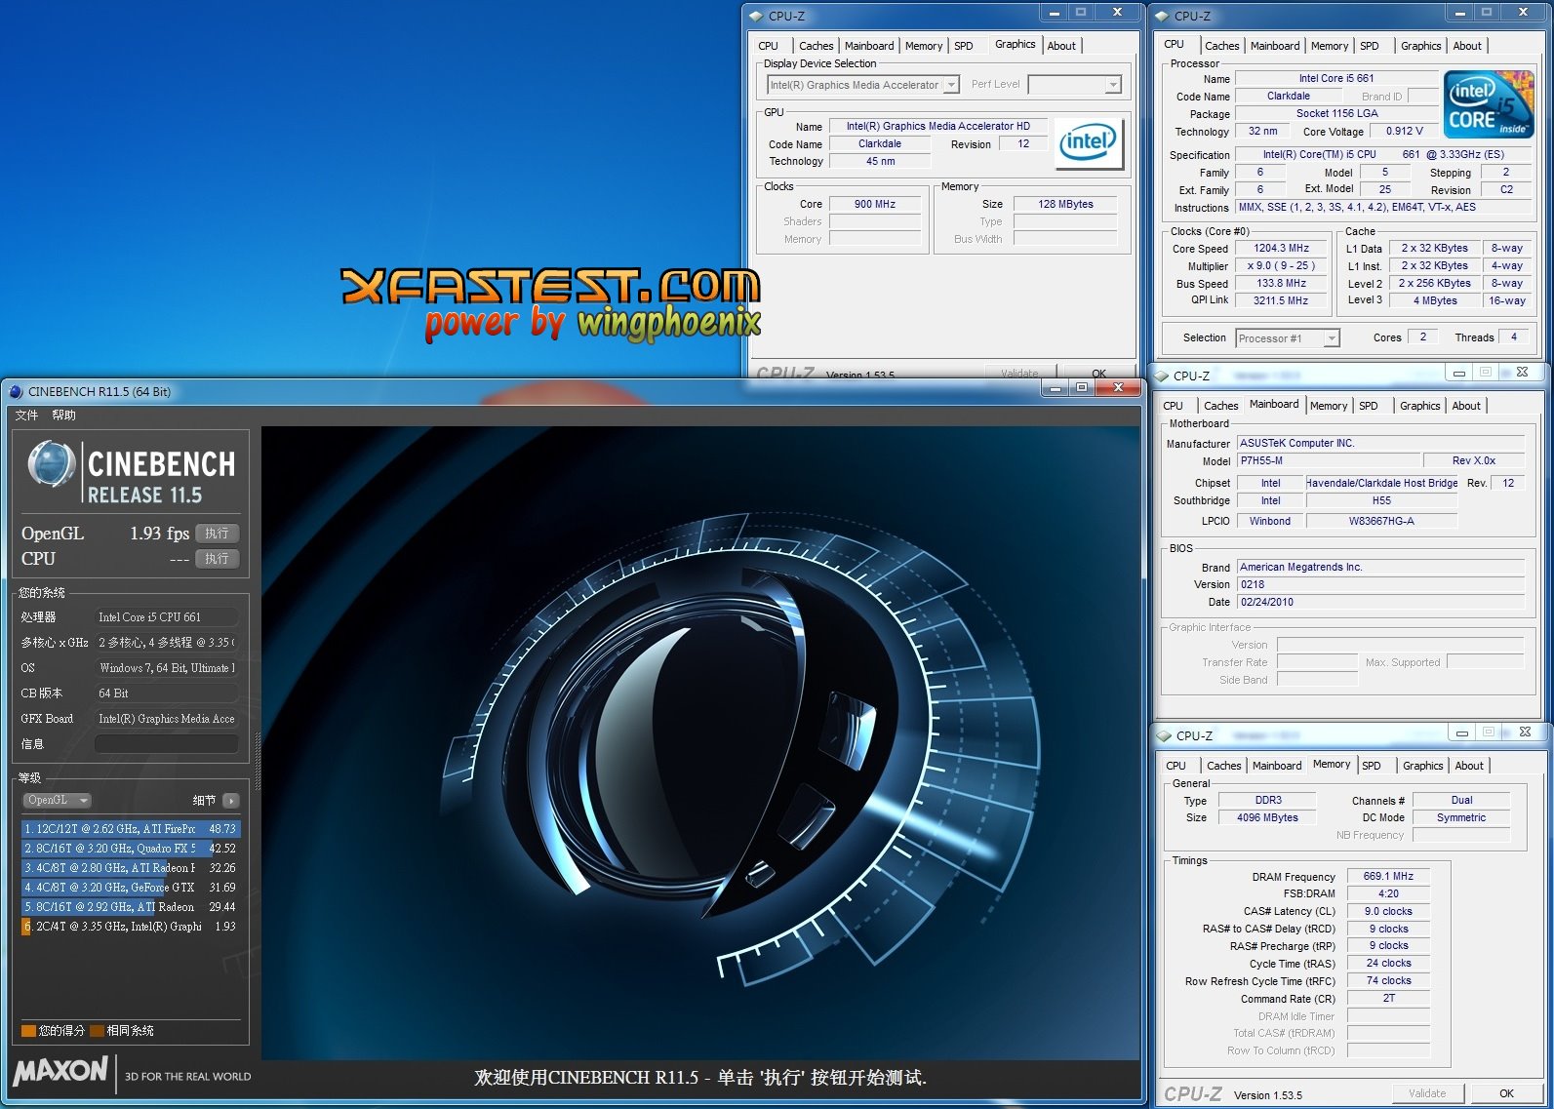Click title bar icon of CPU-Z Processor window
1554x1109 pixels.
[1162, 17]
